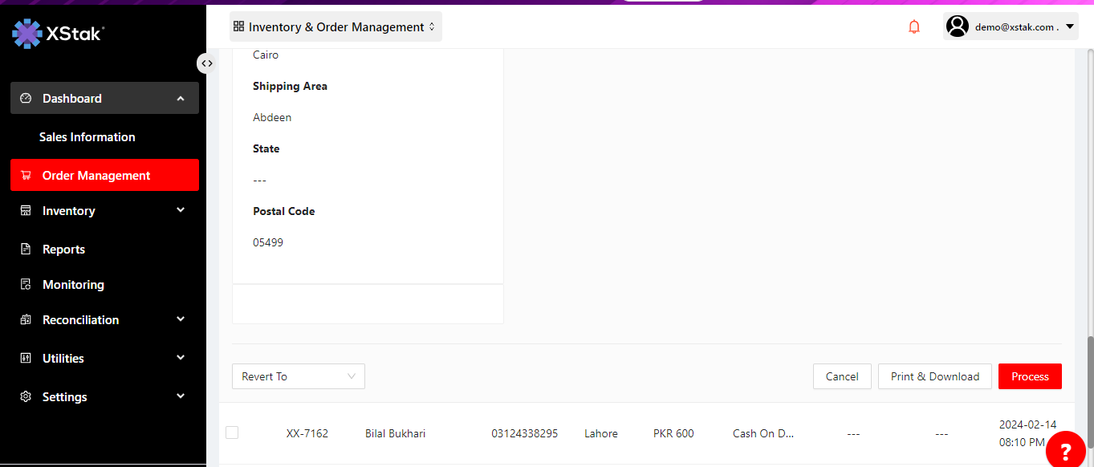Collapse the Dashboard section chevron
Viewport: 1094px width, 467px height.
pyautogui.click(x=181, y=99)
